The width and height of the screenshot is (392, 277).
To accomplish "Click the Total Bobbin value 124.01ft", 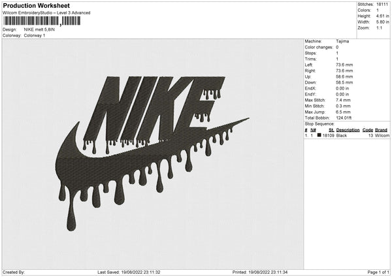I will (x=344, y=118).
